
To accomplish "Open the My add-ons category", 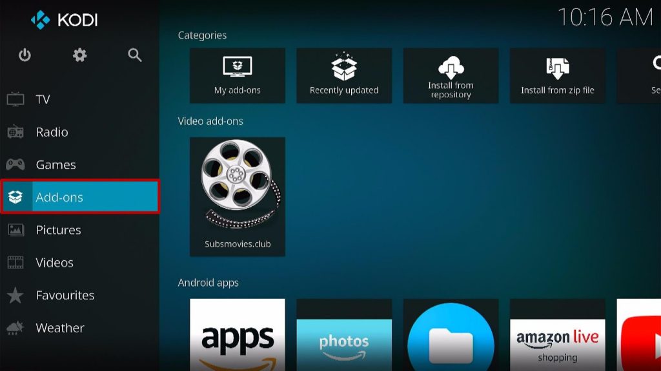I will (x=238, y=76).
